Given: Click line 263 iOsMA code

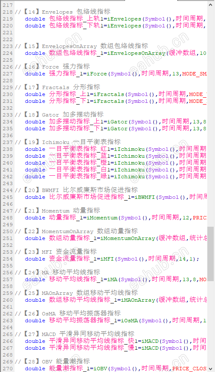Looking at the screenshot, I should click(116, 320).
